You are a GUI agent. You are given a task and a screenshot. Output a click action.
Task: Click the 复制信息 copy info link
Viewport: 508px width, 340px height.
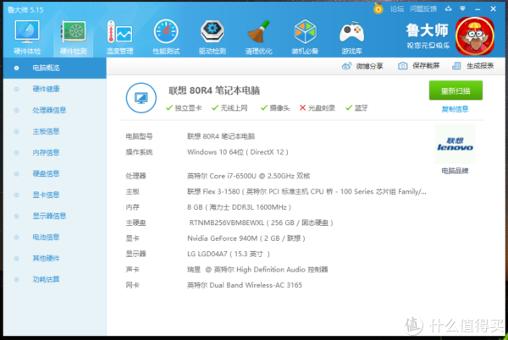click(x=455, y=109)
